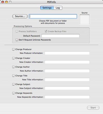Click the 'New Producer information:' label

[31, 53]
